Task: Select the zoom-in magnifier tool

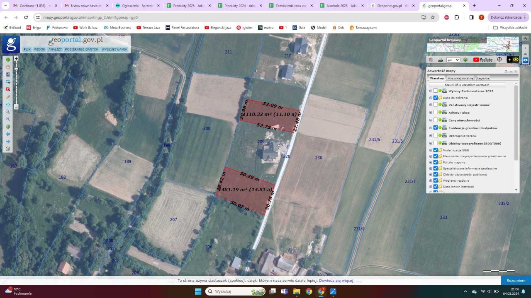Action: tap(8, 111)
